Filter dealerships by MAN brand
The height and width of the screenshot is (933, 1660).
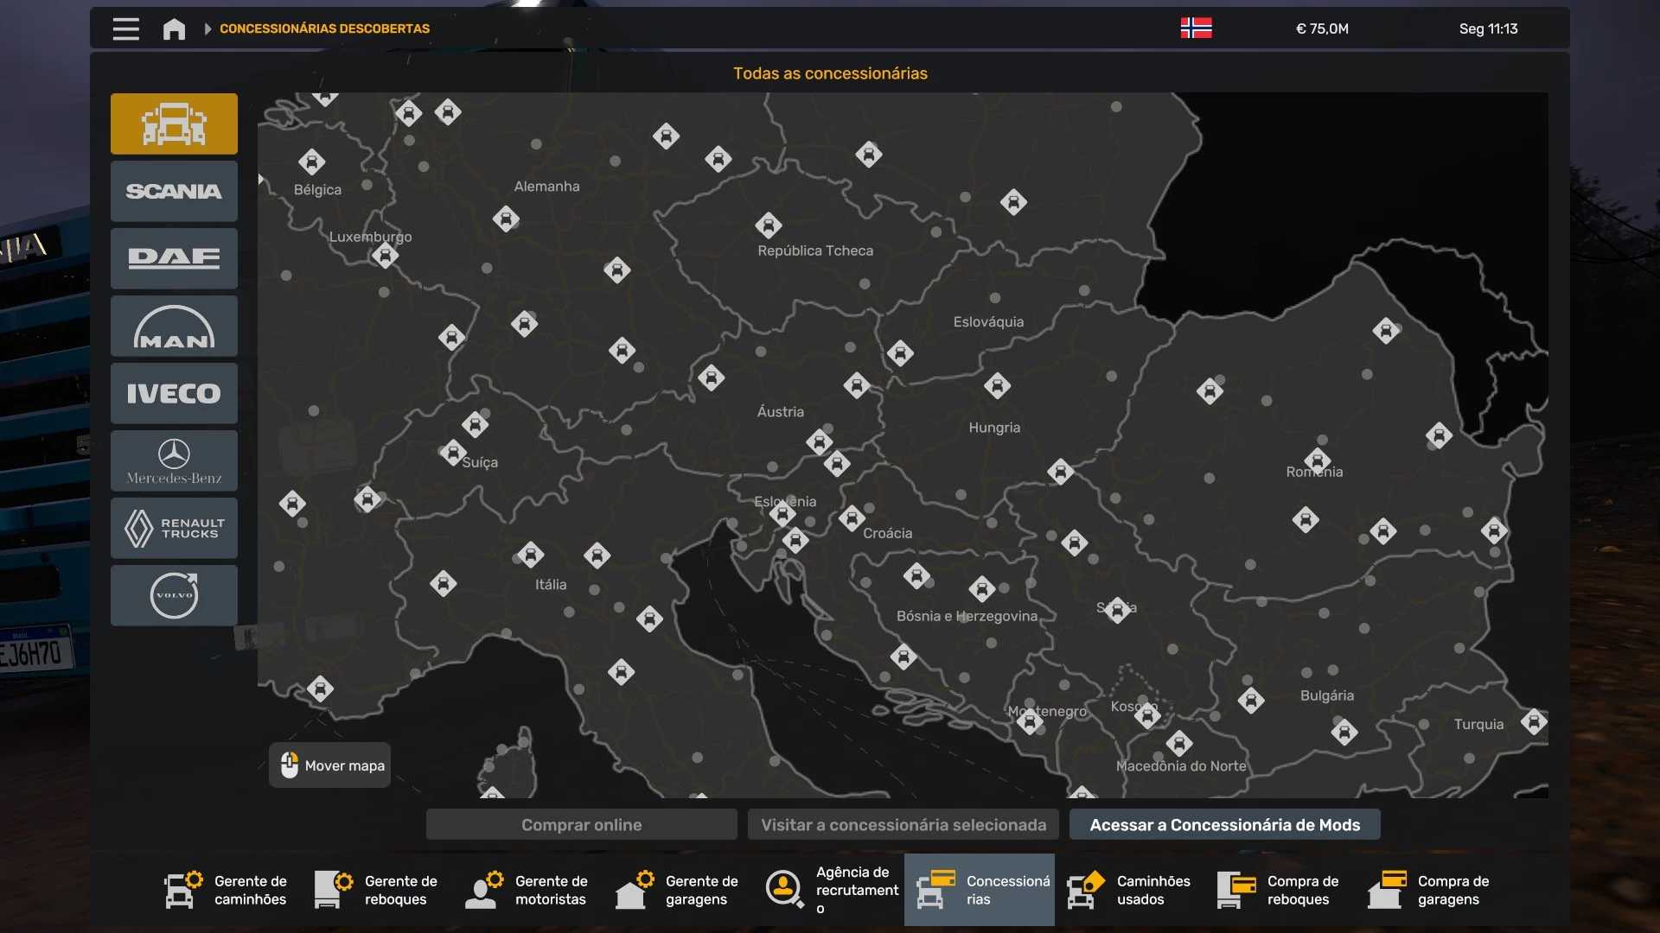[x=174, y=326]
